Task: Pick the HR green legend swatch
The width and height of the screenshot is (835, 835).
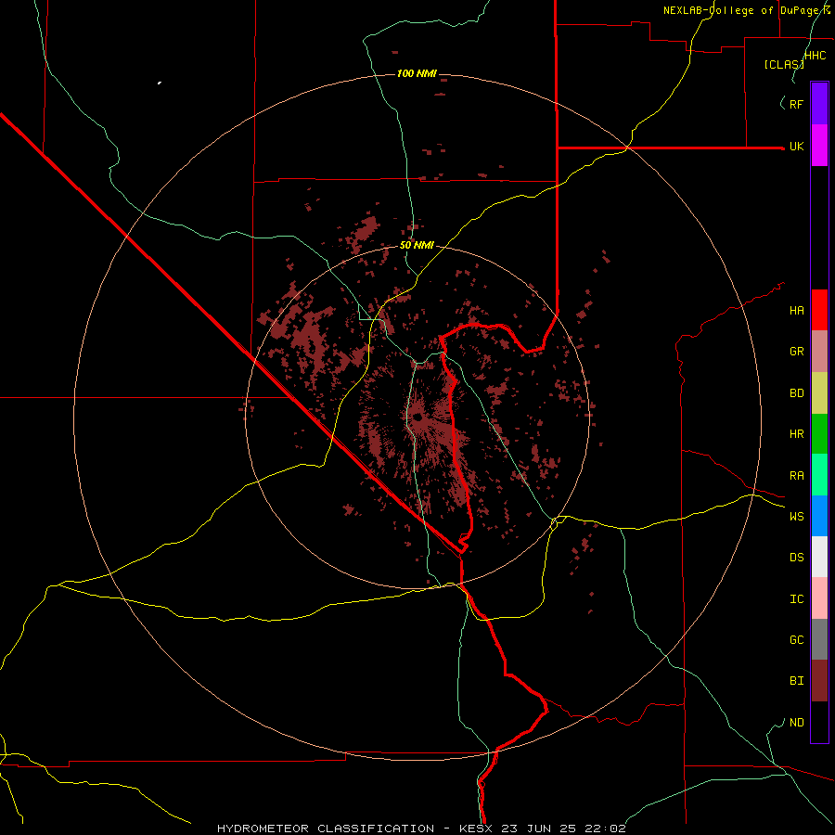Action: (x=819, y=434)
